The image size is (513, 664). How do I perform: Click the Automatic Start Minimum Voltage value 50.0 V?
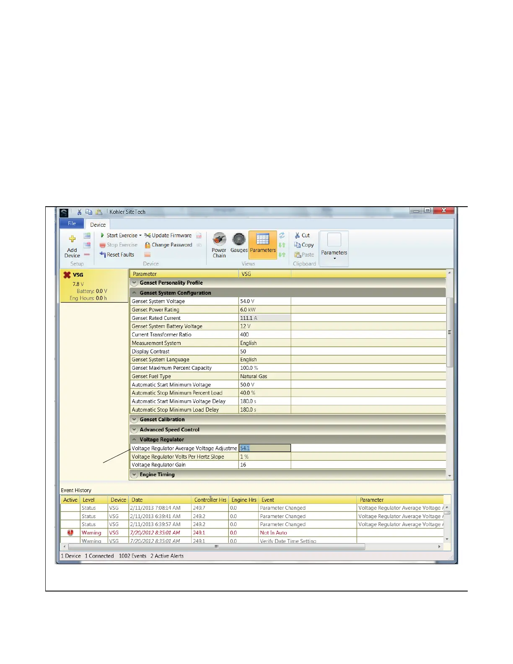pyautogui.click(x=265, y=385)
